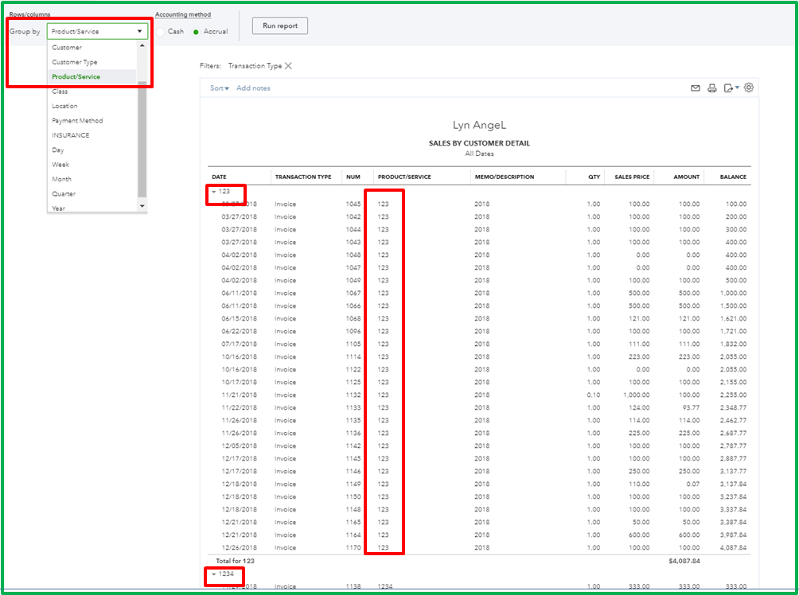799x595 pixels.
Task: Choose INSURANCE in group by list
Action: click(x=70, y=135)
